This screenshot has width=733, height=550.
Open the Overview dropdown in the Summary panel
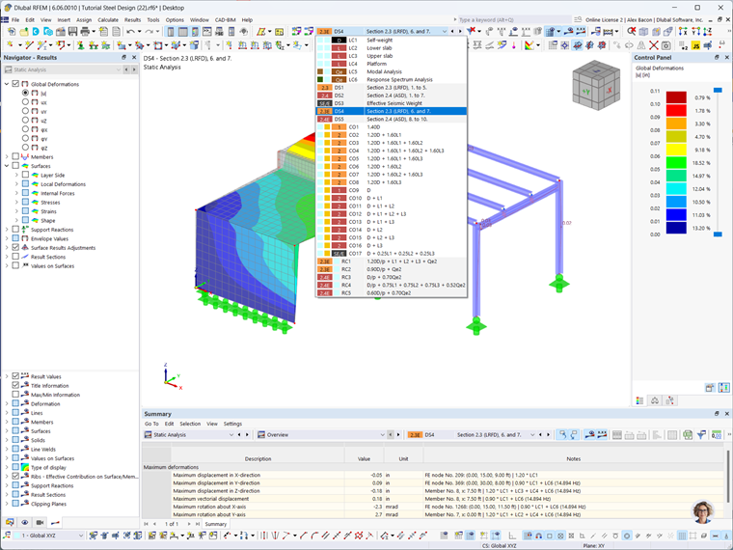[x=321, y=434]
